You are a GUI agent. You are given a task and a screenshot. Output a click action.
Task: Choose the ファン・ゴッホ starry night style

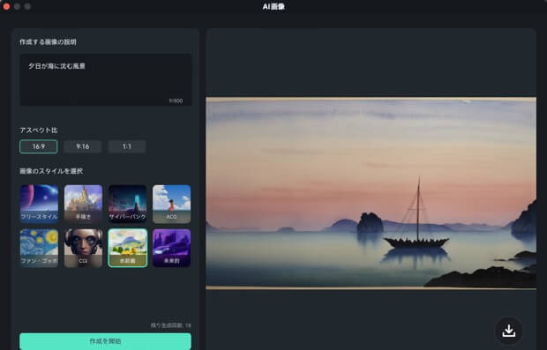[39, 249]
